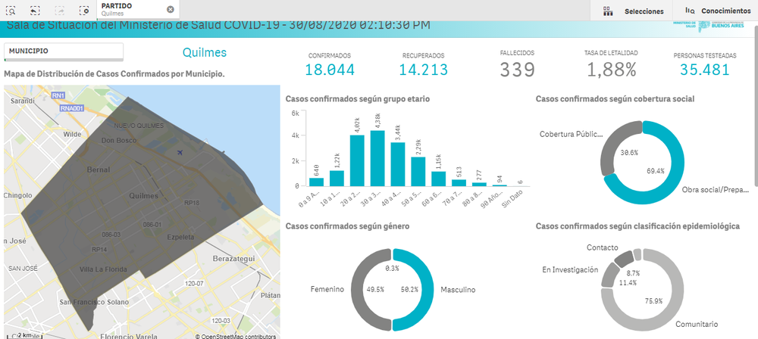
Task: Step back one selection
Action: tap(36, 11)
